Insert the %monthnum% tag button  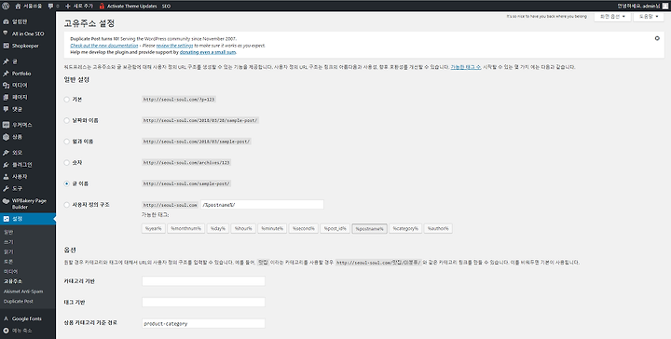(x=186, y=229)
